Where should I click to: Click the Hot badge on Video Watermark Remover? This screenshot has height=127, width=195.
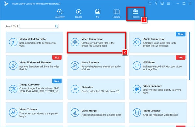(x=57, y=57)
